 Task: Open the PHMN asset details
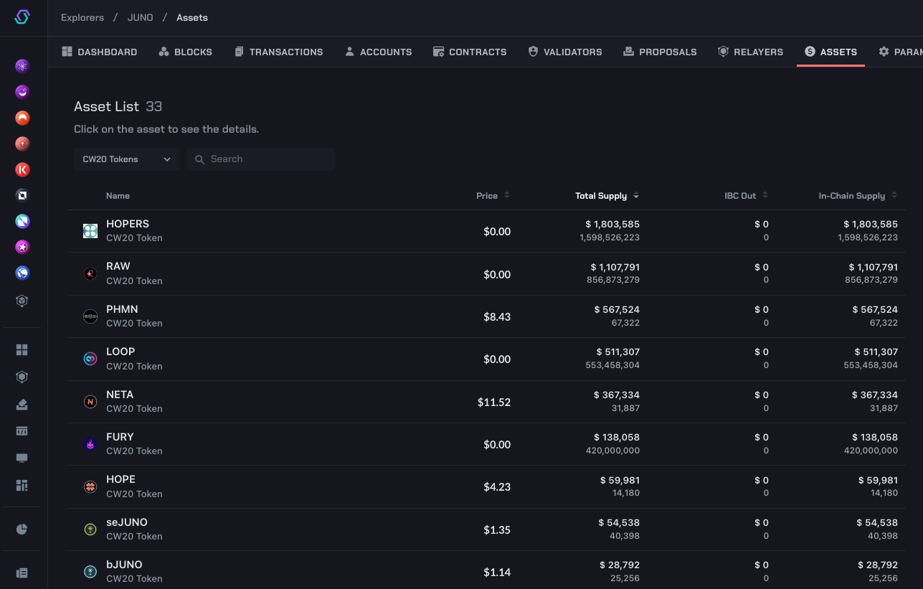[486, 316]
